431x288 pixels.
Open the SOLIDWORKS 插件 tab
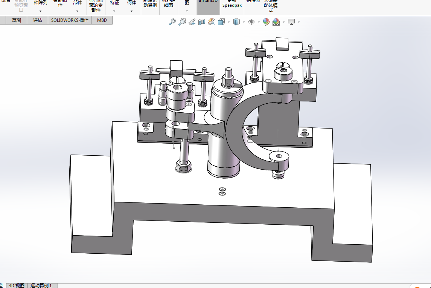point(70,20)
